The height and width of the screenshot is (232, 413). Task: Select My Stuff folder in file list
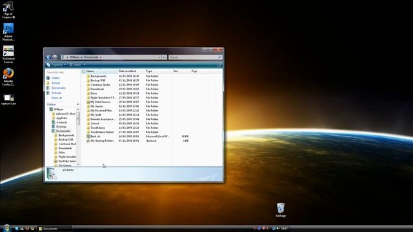coord(96,115)
